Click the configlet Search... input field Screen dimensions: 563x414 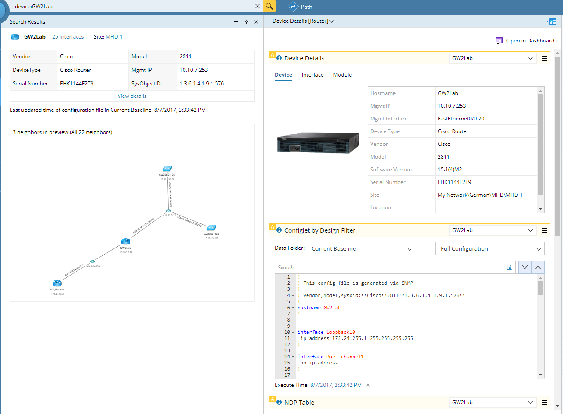(x=390, y=267)
